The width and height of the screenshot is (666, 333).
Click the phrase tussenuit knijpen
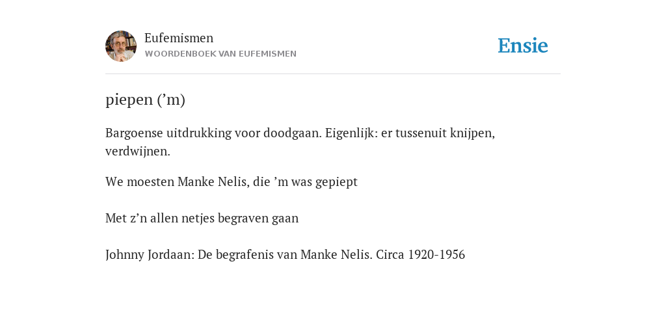[x=445, y=133]
